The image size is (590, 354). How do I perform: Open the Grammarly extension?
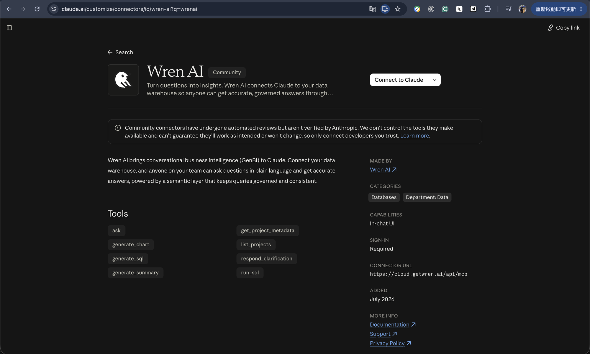(445, 9)
